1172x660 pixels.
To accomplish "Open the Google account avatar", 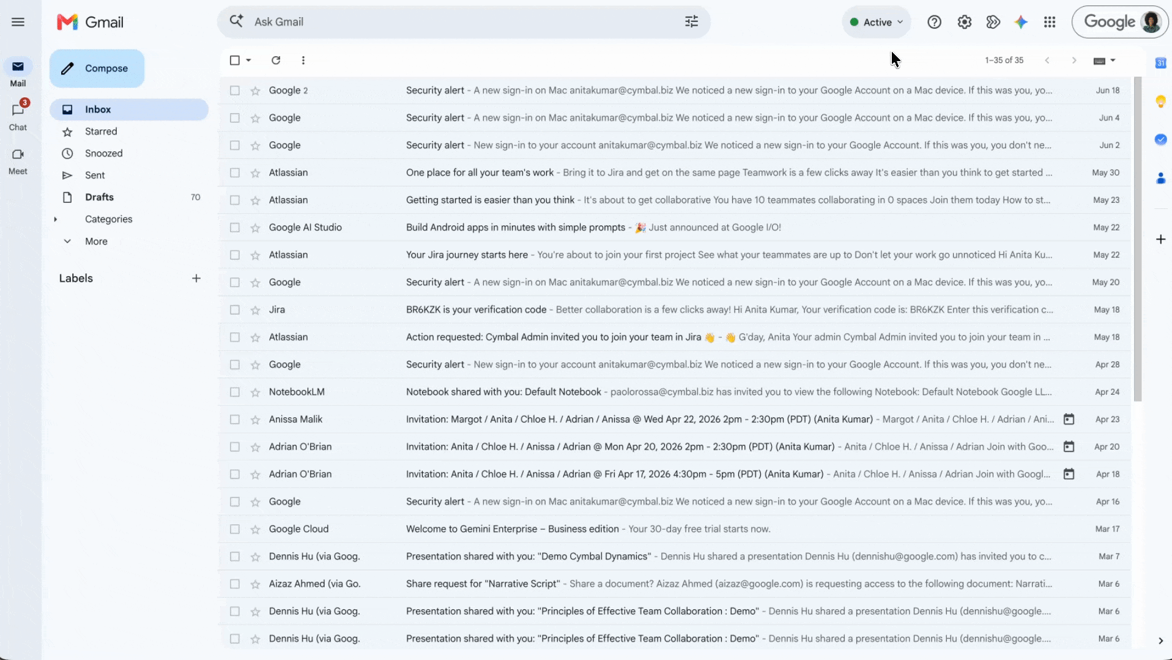I will click(1151, 22).
